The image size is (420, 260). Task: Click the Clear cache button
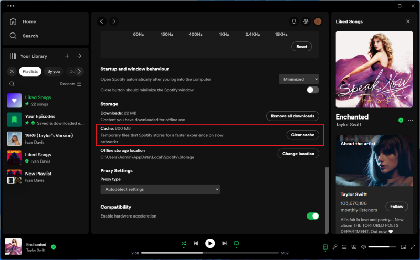pos(303,135)
